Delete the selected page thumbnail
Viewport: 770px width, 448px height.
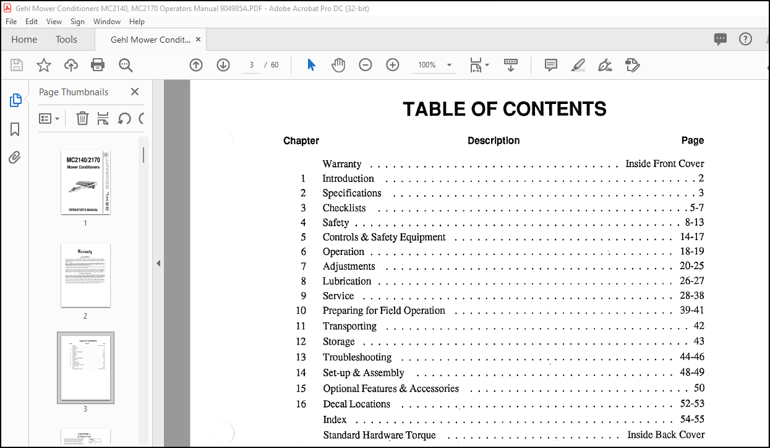[82, 118]
